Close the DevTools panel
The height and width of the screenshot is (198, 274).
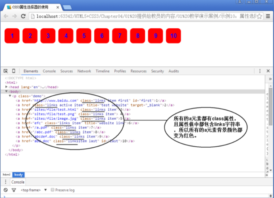(x=268, y=71)
